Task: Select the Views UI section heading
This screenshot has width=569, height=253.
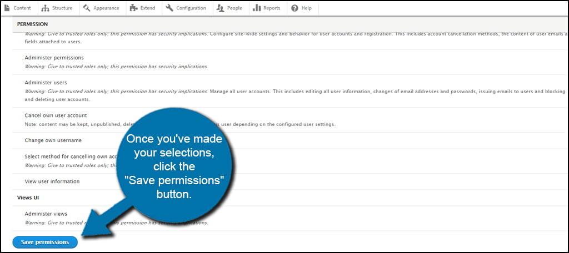Action: point(28,198)
